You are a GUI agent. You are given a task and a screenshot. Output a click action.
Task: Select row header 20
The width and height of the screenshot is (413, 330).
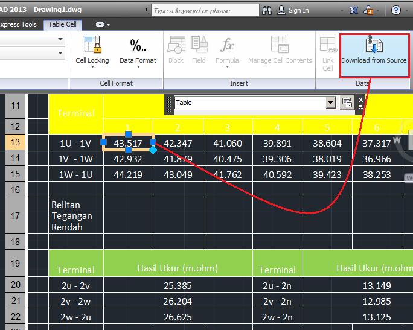(15, 285)
